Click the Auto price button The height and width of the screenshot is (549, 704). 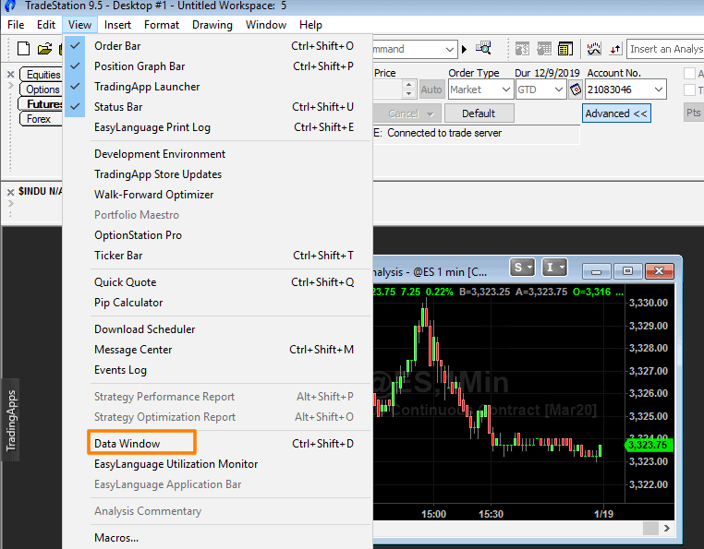(431, 90)
